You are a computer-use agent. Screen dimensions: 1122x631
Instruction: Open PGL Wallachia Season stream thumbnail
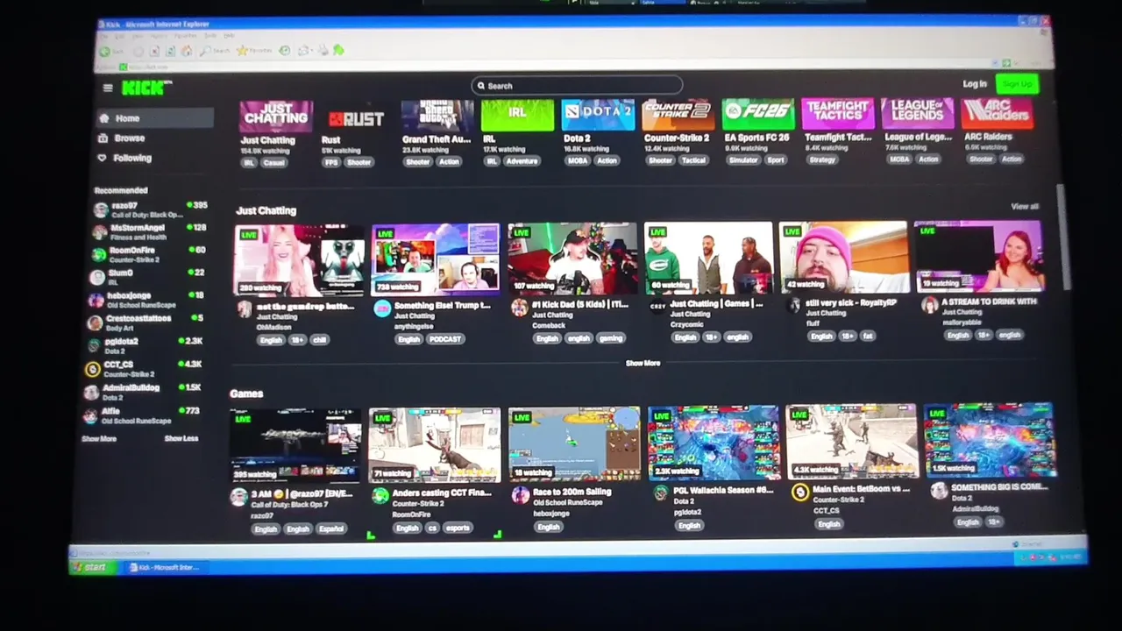tap(714, 443)
